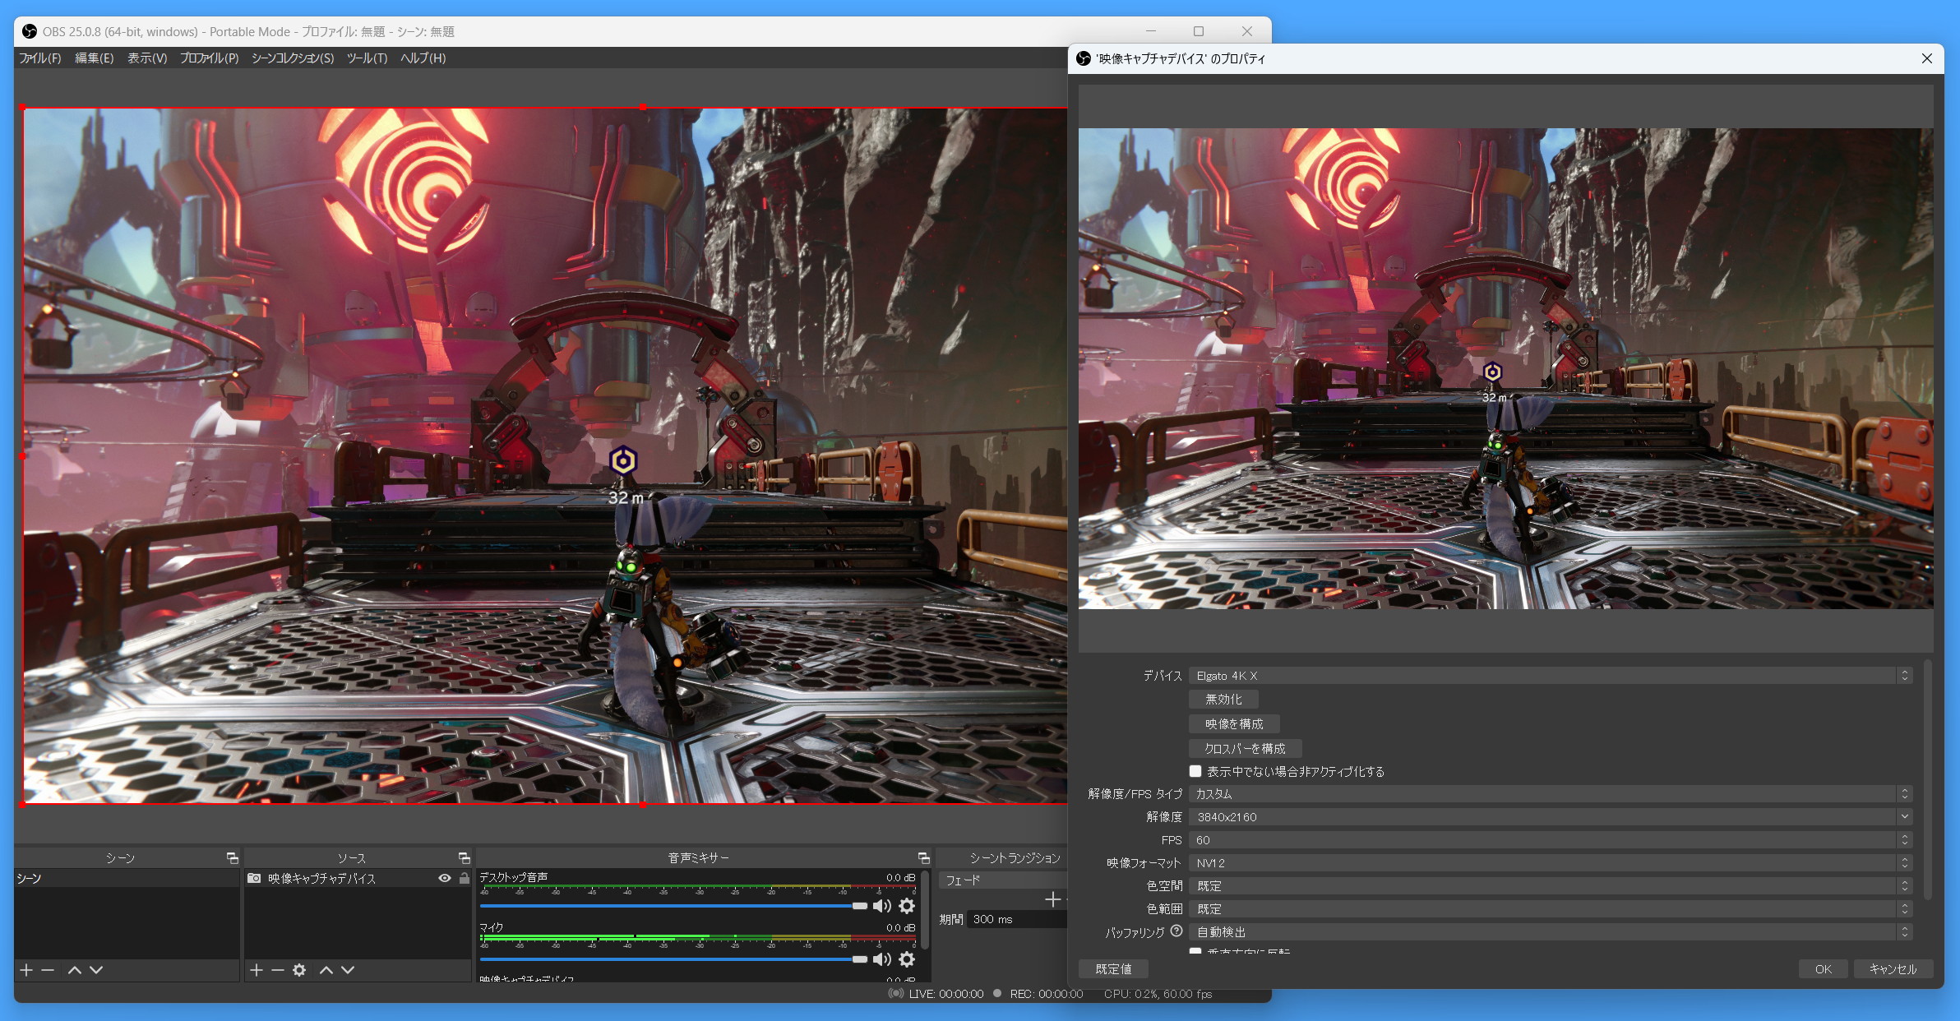Image resolution: width=1960 pixels, height=1021 pixels.
Task: Toggle visibility eye of 映像キャプチャデバイス source
Action: click(x=445, y=879)
